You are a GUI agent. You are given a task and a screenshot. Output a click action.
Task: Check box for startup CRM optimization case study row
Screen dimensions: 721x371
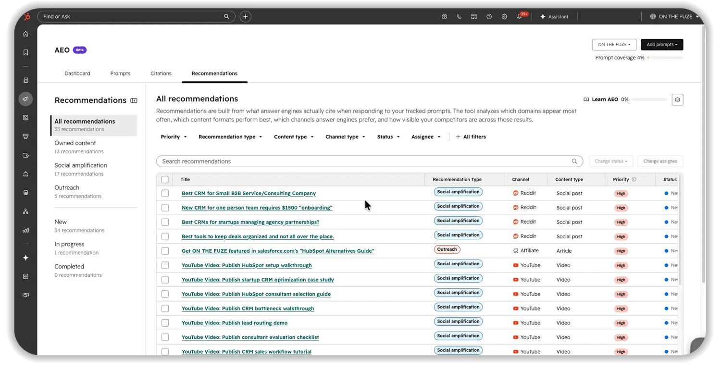point(165,280)
